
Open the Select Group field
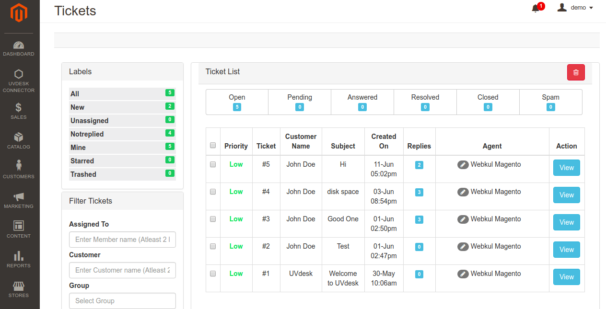coord(122,301)
